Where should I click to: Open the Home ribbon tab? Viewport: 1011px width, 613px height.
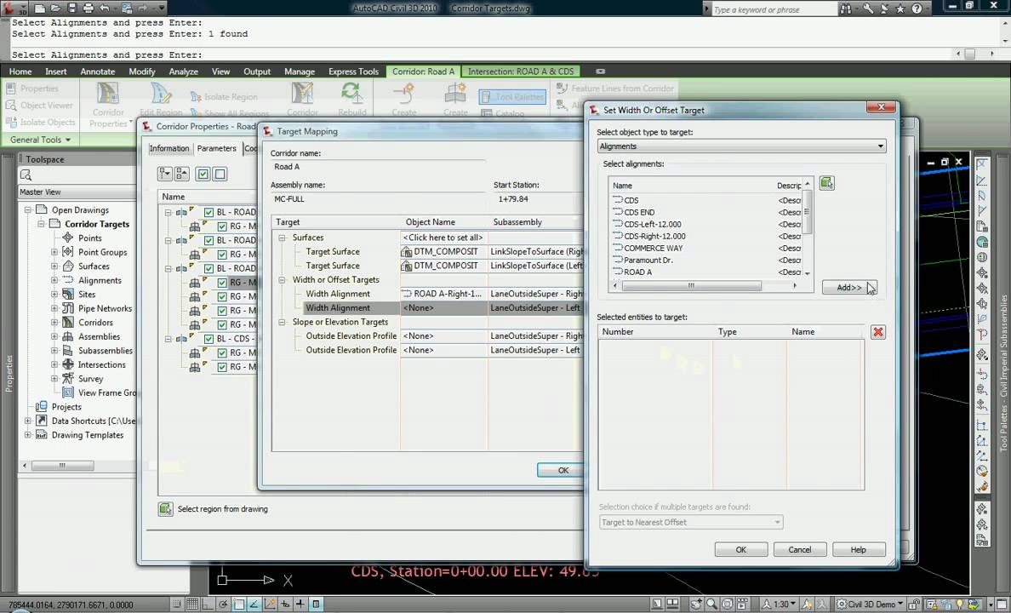point(20,72)
